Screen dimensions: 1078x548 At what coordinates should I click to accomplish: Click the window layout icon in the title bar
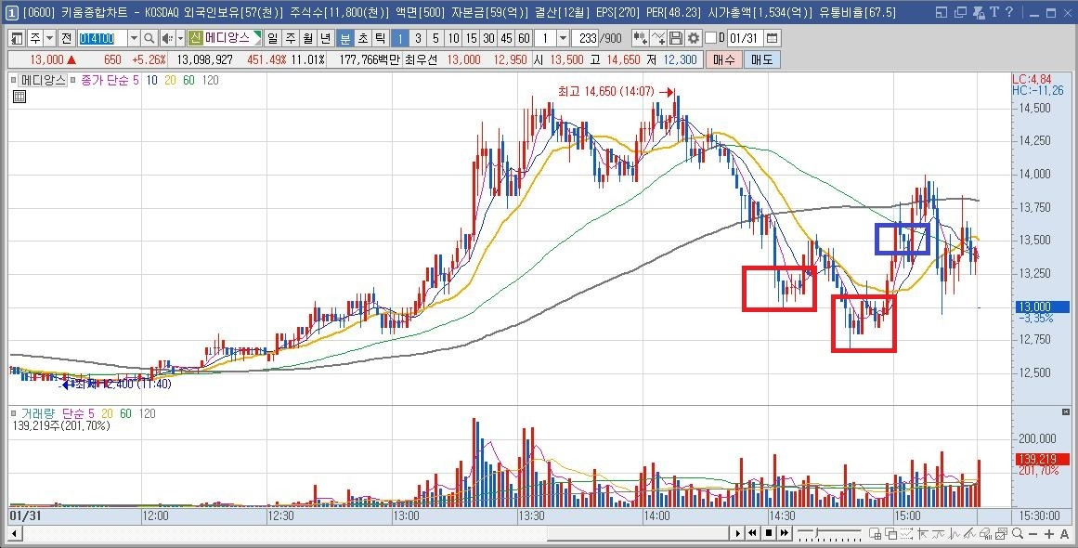pos(942,12)
